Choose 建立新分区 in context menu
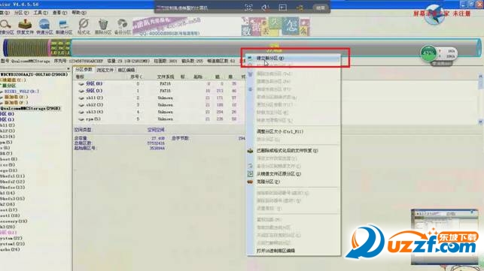 tap(294, 58)
